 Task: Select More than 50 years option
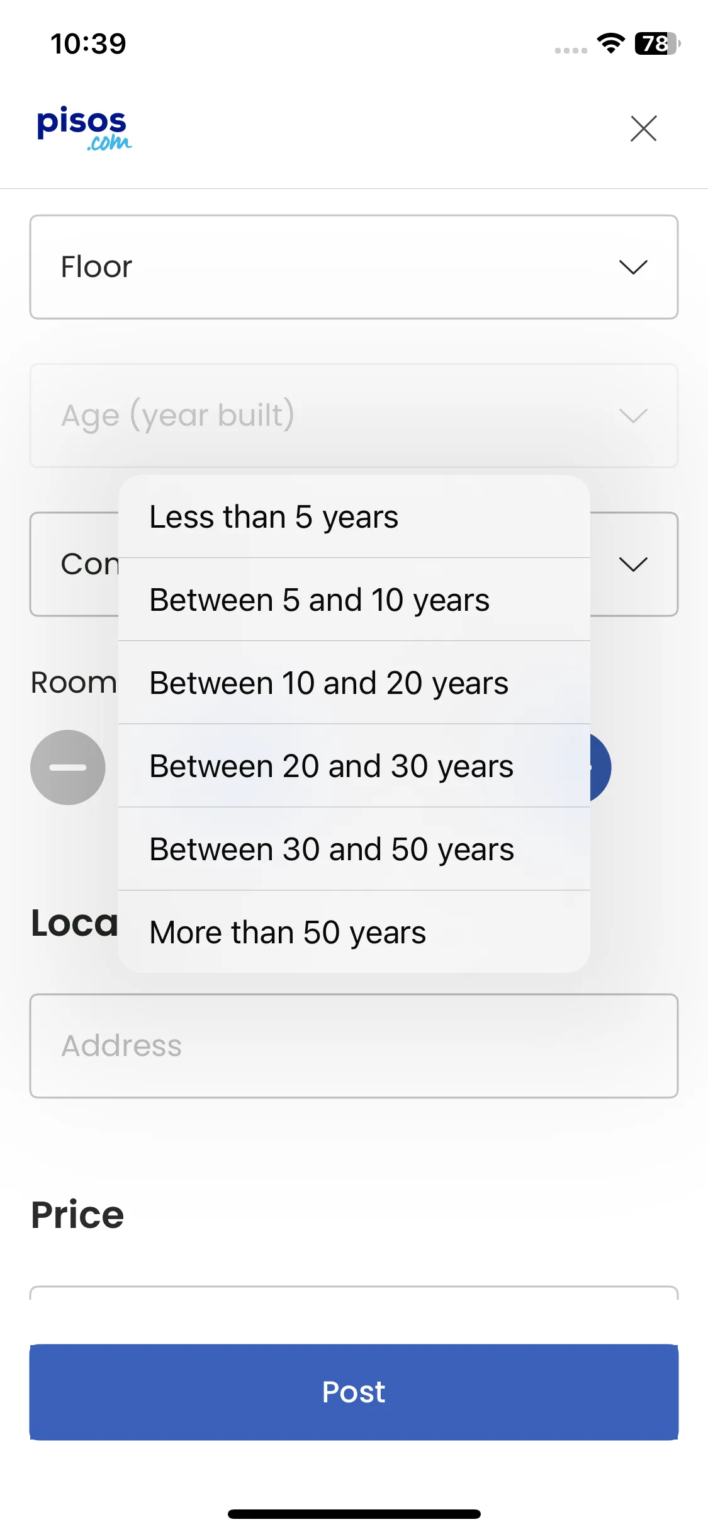pos(354,932)
